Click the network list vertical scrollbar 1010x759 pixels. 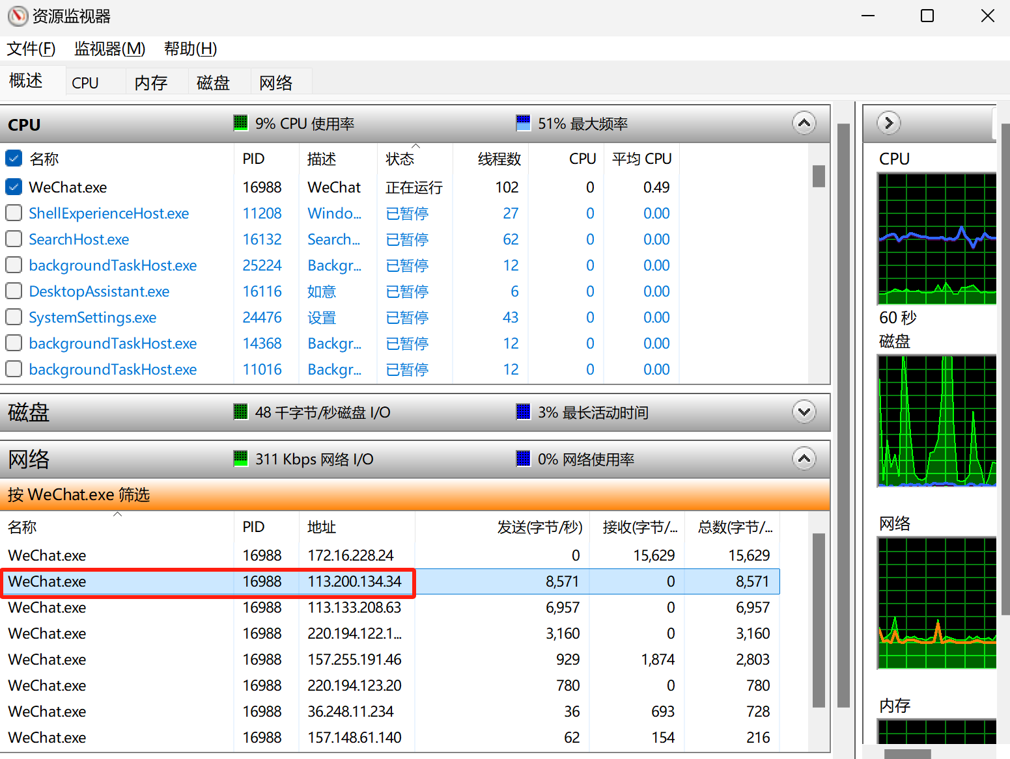click(819, 620)
